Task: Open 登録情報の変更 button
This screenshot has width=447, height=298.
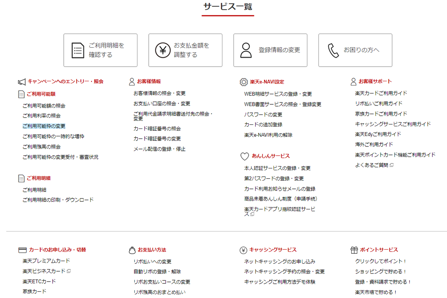Action: click(270, 50)
